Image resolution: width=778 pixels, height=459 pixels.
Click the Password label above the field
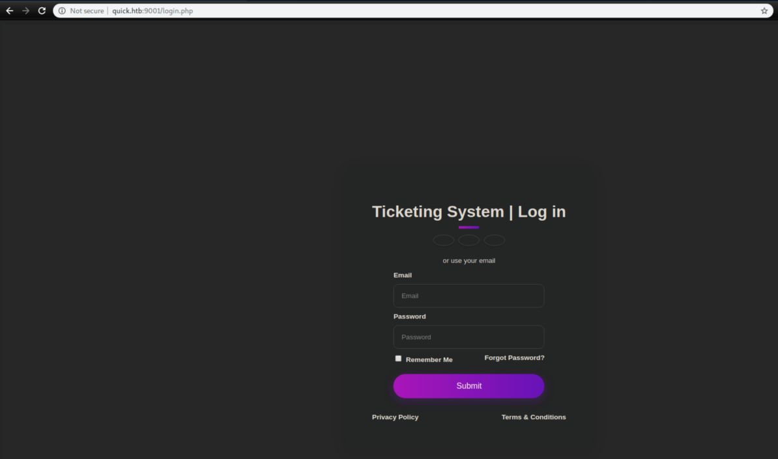(x=409, y=316)
